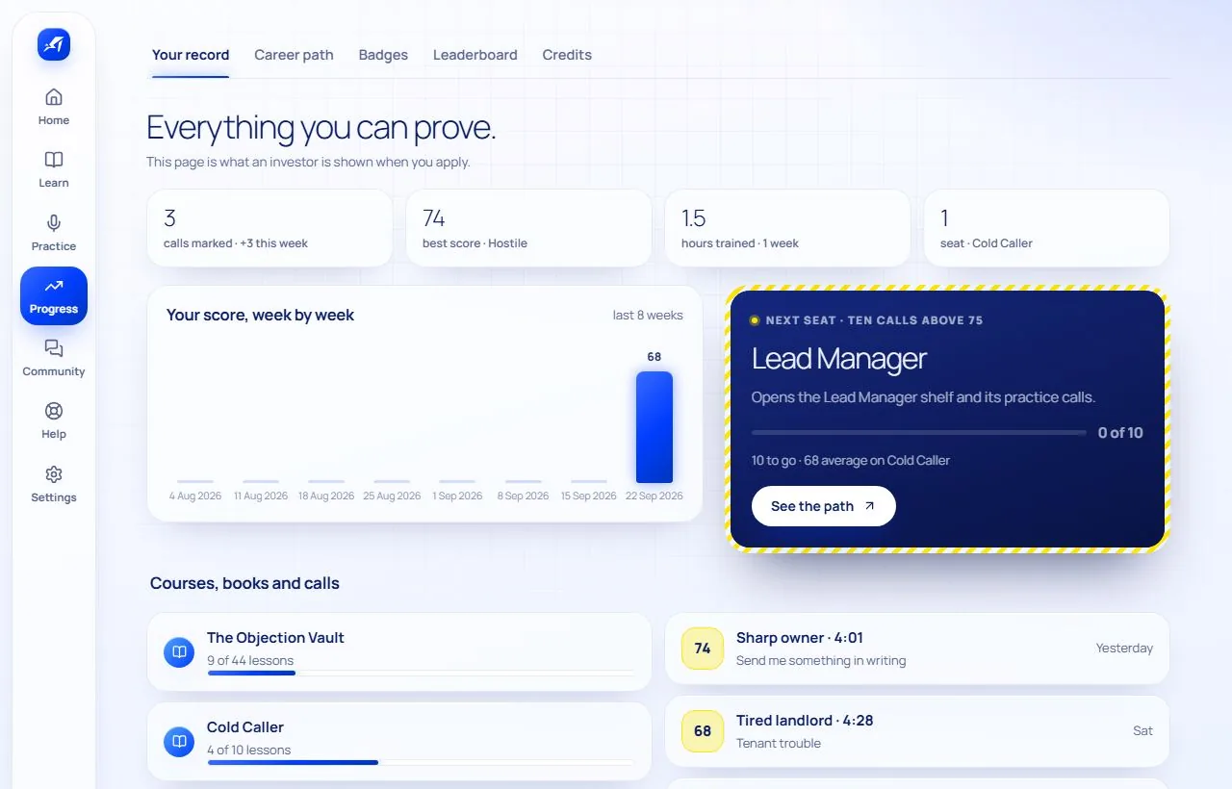Open the seat Cold Caller stat card

pyautogui.click(x=1046, y=228)
